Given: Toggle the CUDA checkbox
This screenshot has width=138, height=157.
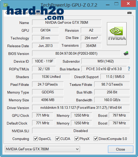Looking at the screenshot, I should [57, 139].
